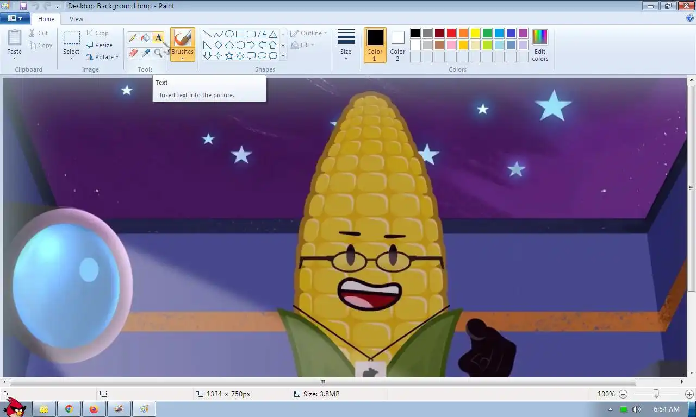Choose the Rounded rectangle shape
The image size is (696, 417).
(251, 34)
